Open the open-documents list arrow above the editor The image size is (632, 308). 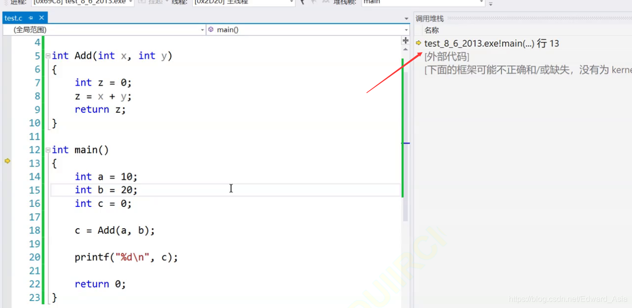pos(406,19)
